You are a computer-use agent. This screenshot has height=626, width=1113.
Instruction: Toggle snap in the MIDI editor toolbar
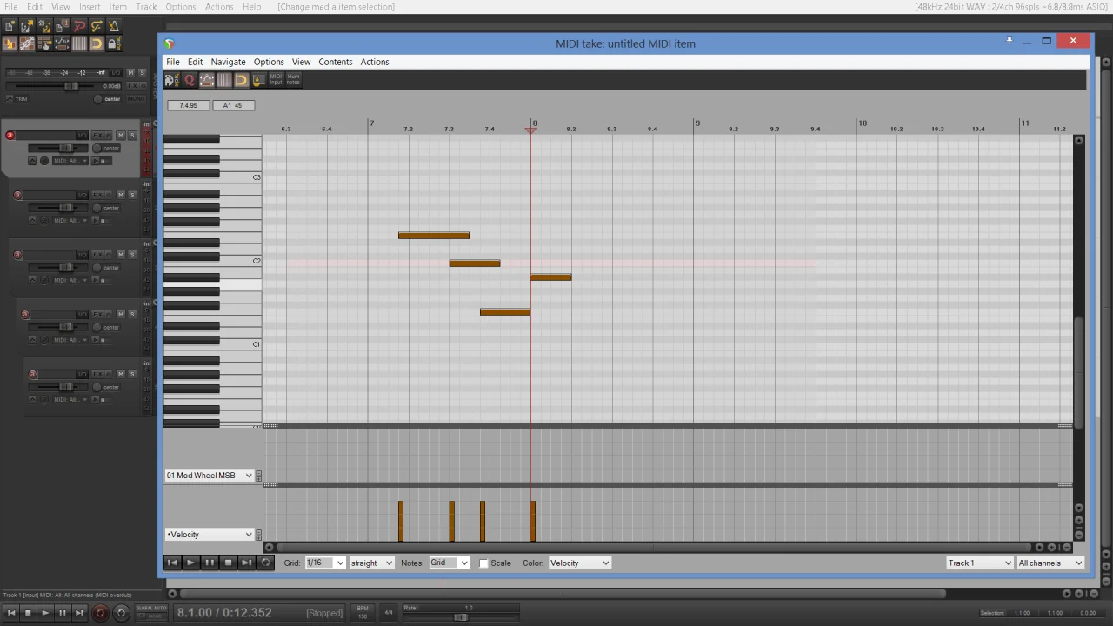coord(242,80)
